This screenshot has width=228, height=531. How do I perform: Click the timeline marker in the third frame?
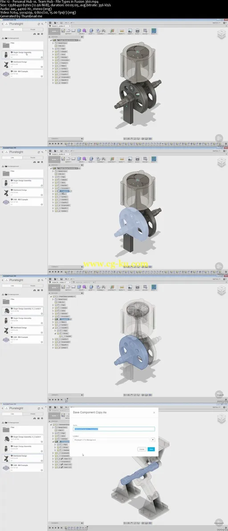[67, 400]
